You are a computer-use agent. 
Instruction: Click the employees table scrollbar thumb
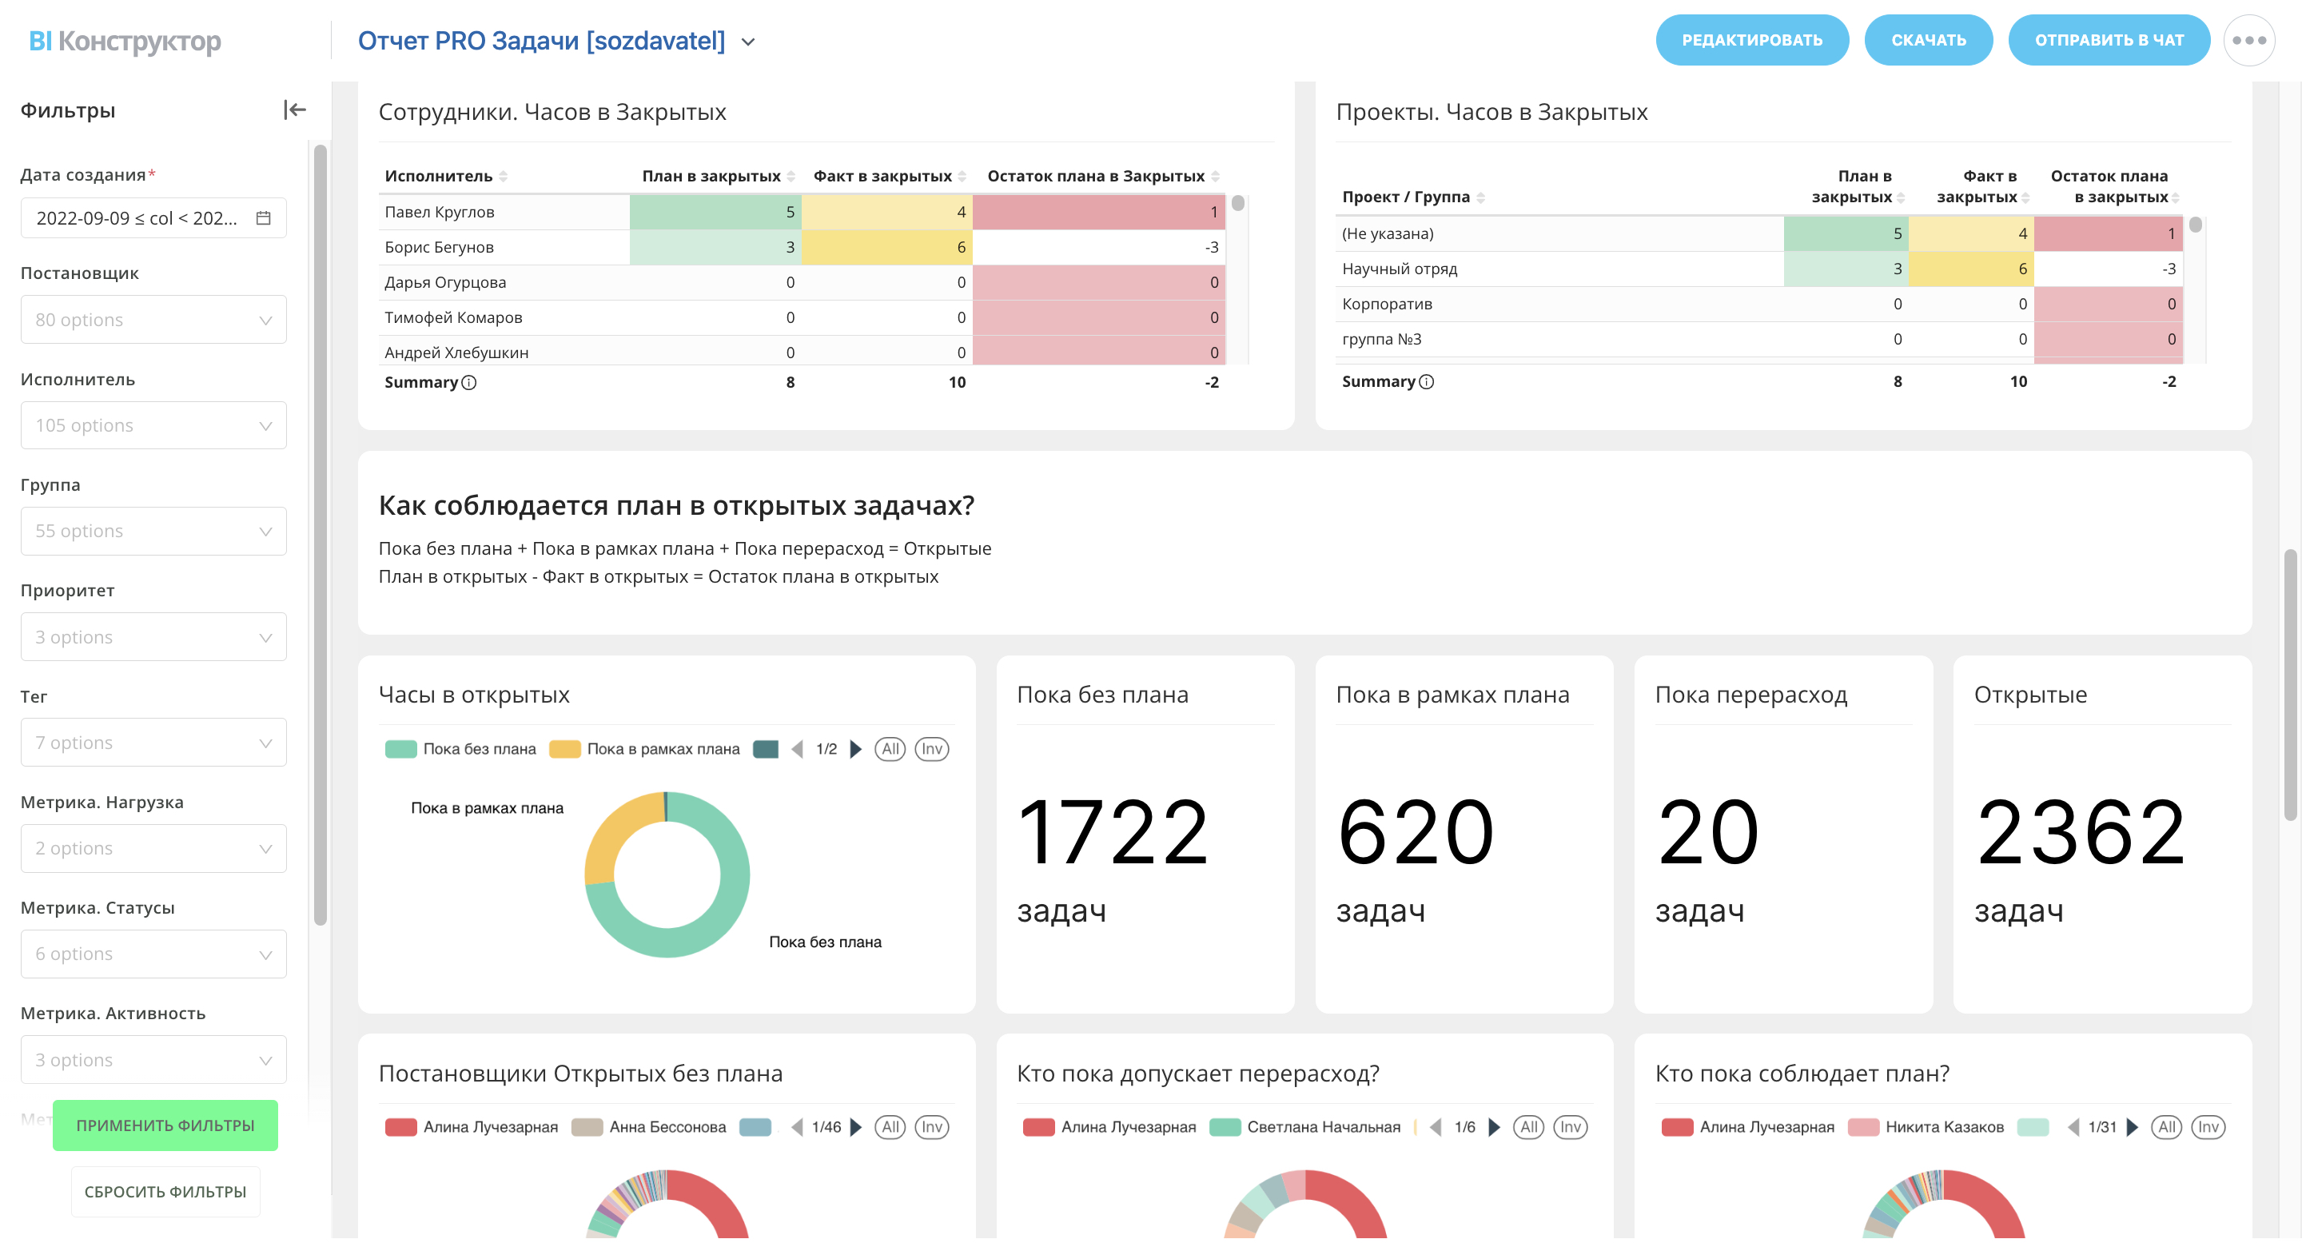coord(1237,204)
